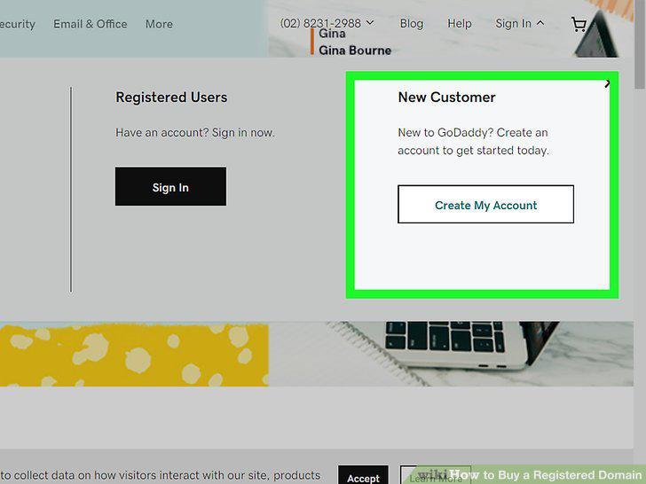Click the Gina Bourne name text
This screenshot has height=484, width=646.
tap(355, 51)
